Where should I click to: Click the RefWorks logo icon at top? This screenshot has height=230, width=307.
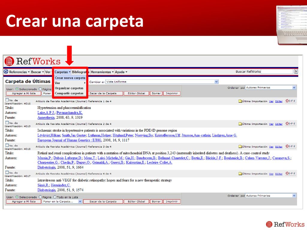pos(9,61)
